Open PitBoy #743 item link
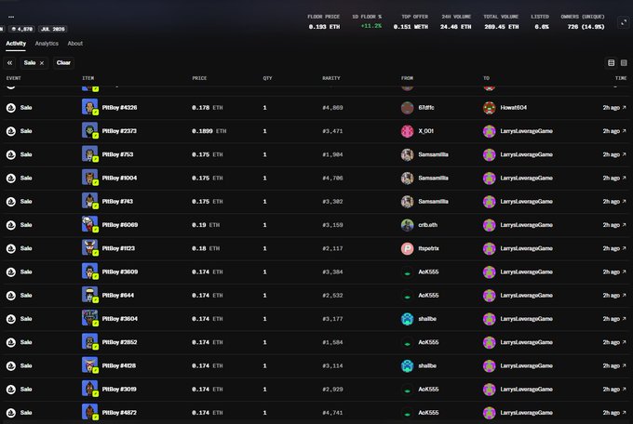633x424 pixels. pos(117,202)
